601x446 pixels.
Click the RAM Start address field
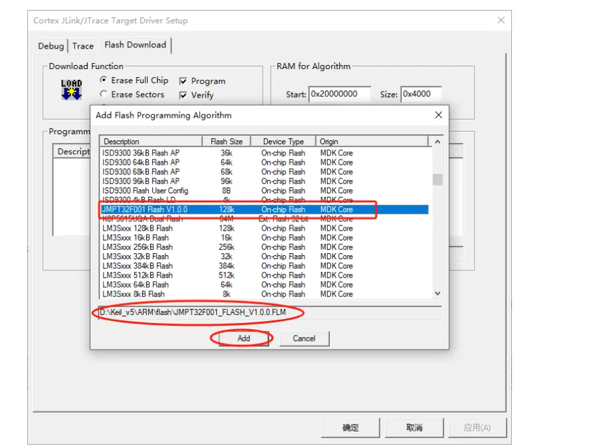tap(340, 94)
